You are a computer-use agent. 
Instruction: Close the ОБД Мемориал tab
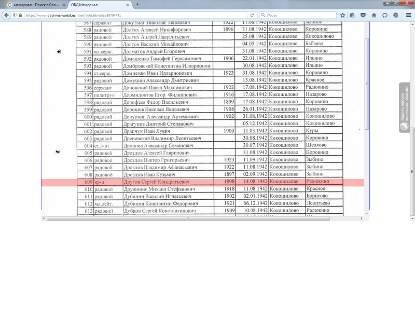click(x=128, y=4)
